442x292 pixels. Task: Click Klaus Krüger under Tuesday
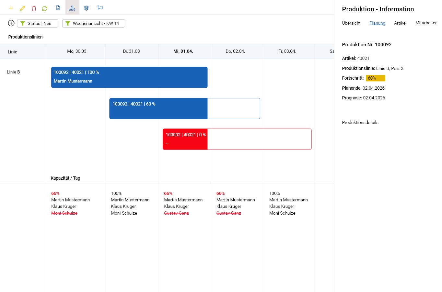pyautogui.click(x=123, y=206)
